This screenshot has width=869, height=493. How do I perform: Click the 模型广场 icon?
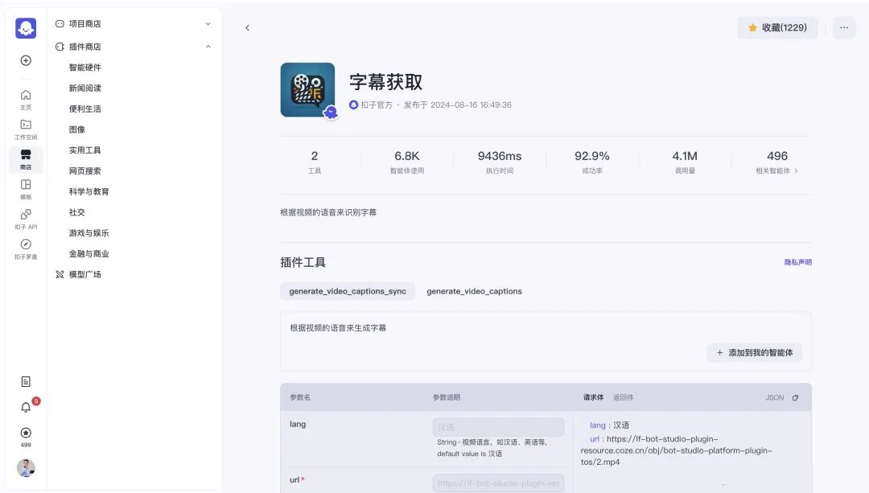pos(60,274)
